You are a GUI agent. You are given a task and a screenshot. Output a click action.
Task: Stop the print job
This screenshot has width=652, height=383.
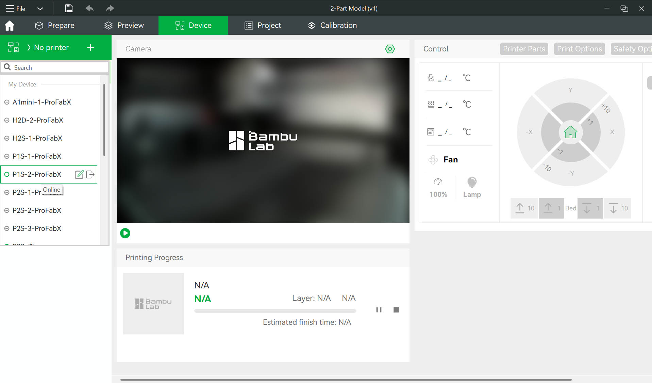click(x=396, y=310)
